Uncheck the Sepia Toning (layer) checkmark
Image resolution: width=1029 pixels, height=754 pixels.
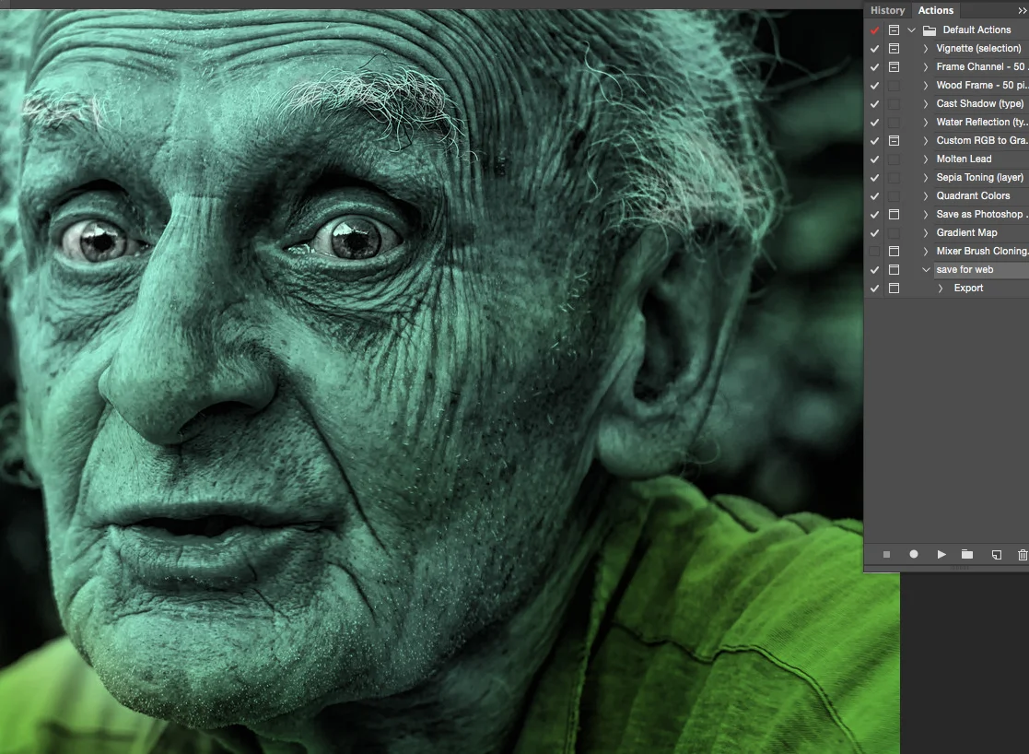(x=874, y=177)
